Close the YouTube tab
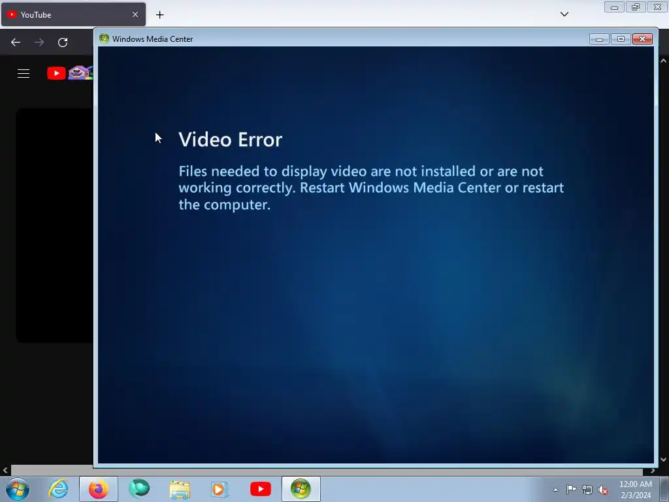This screenshot has height=502, width=669. coord(135,14)
